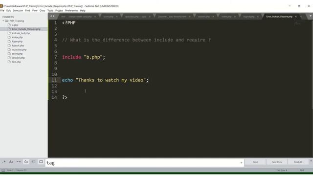Open quizclass.php in the sidebar
Image resolution: width=313 pixels, height=176 pixels.
[x=19, y=49]
